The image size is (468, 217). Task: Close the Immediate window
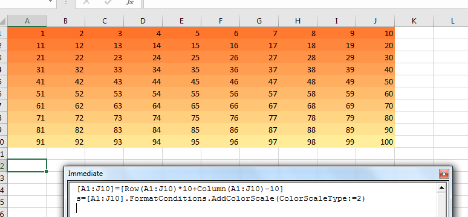pyautogui.click(x=444, y=174)
